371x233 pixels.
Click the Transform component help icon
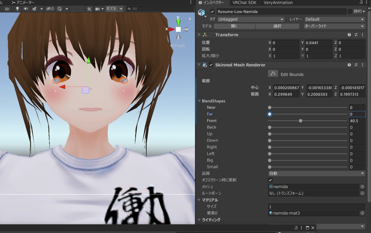349,35
